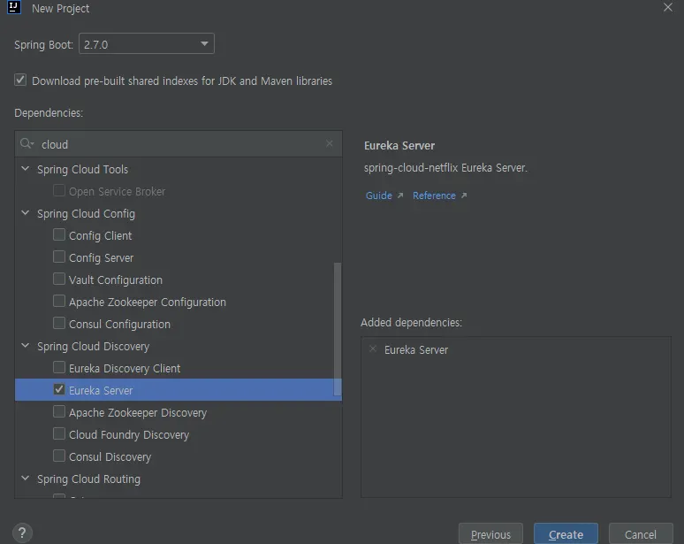Uncheck the Eureka Server dependency

point(59,390)
